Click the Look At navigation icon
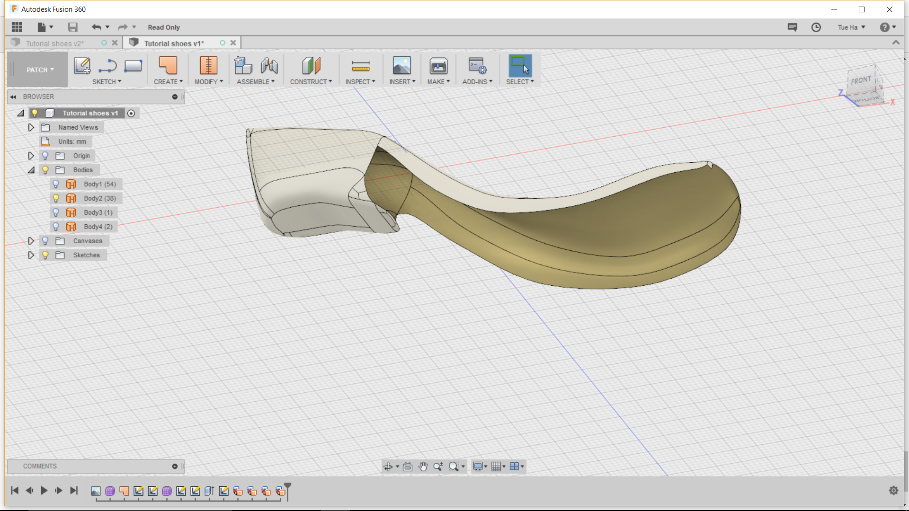This screenshot has height=511, width=909. [x=408, y=467]
